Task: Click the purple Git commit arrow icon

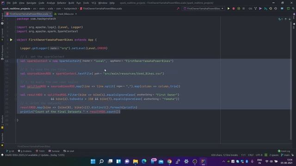Action: coord(260,8)
